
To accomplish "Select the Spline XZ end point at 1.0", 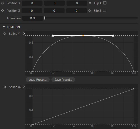I will pos(134,89).
